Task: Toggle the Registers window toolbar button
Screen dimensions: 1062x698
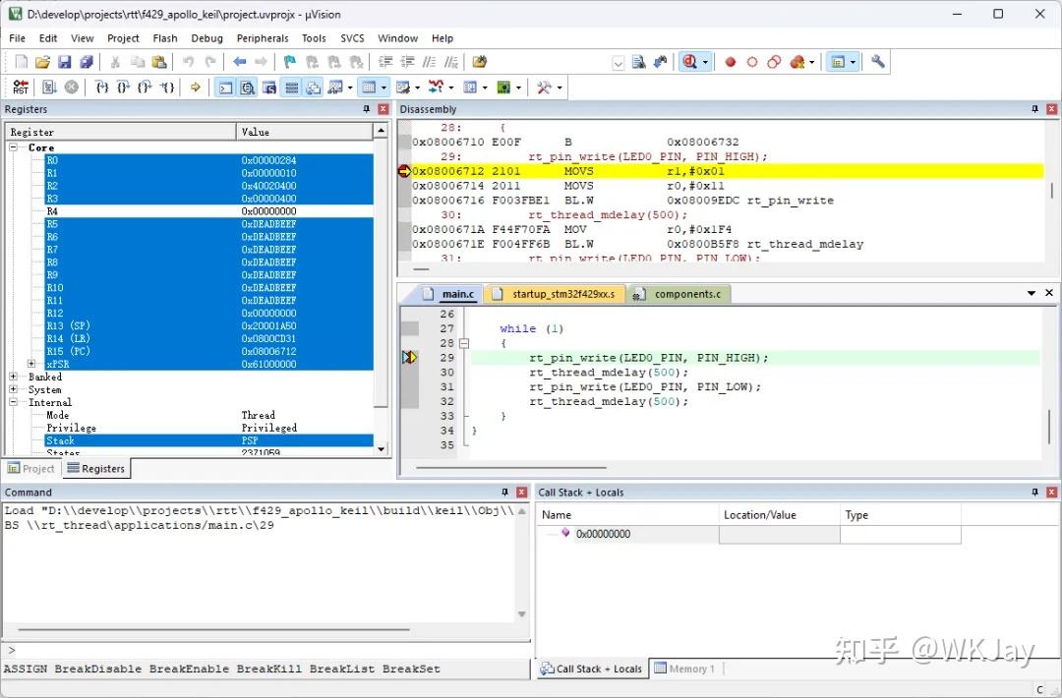Action: coord(291,87)
